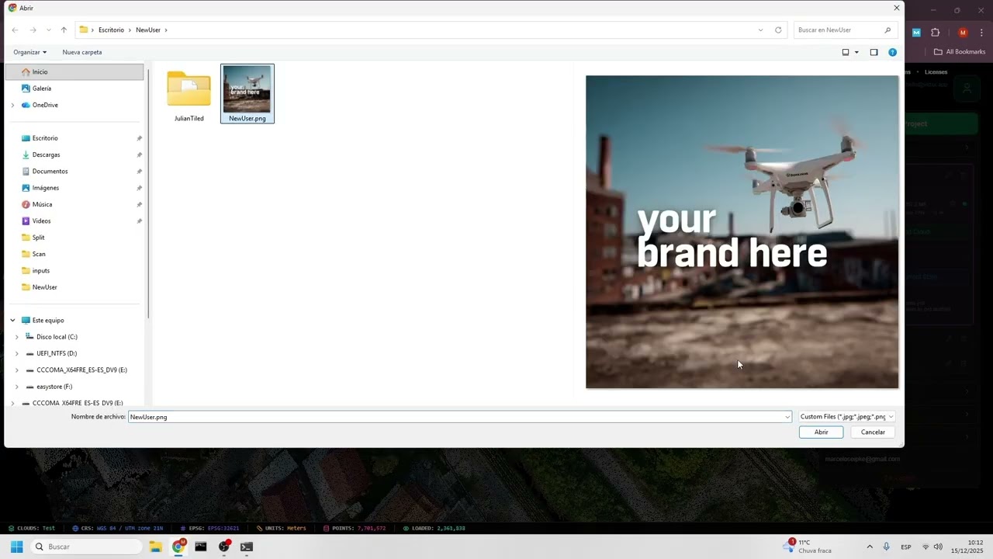The width and height of the screenshot is (993, 559).
Task: Collapse the Este equipo tree node
Action: pos(12,320)
